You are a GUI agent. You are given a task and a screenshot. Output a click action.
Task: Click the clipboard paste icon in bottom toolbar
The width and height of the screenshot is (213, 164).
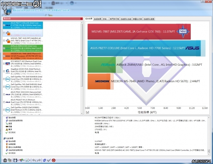[5, 160]
